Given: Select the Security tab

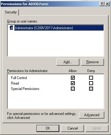Looking at the screenshot, I should (x=11, y=12).
